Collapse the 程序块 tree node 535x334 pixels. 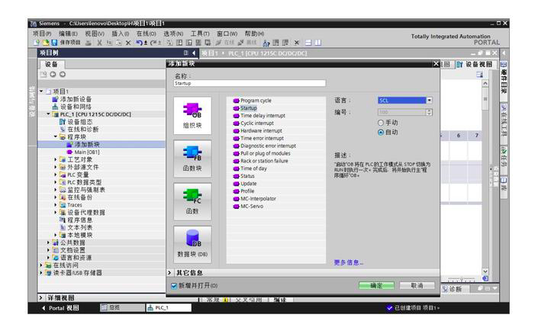[56, 136]
